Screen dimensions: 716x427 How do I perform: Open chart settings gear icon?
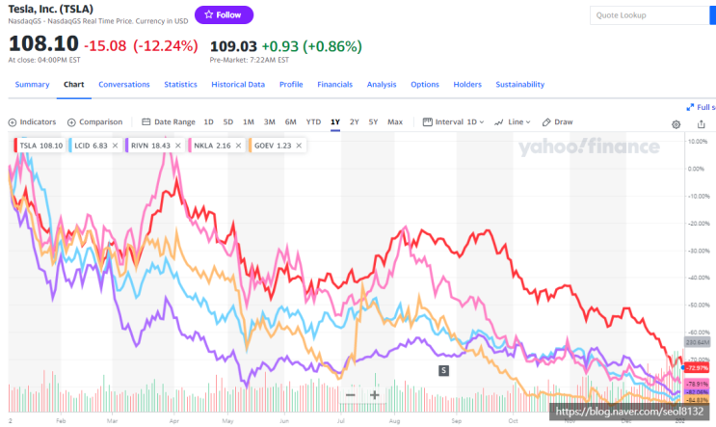click(676, 124)
